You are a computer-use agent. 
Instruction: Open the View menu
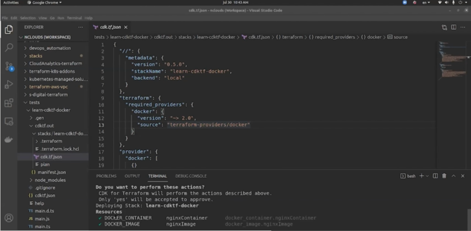pos(43,18)
